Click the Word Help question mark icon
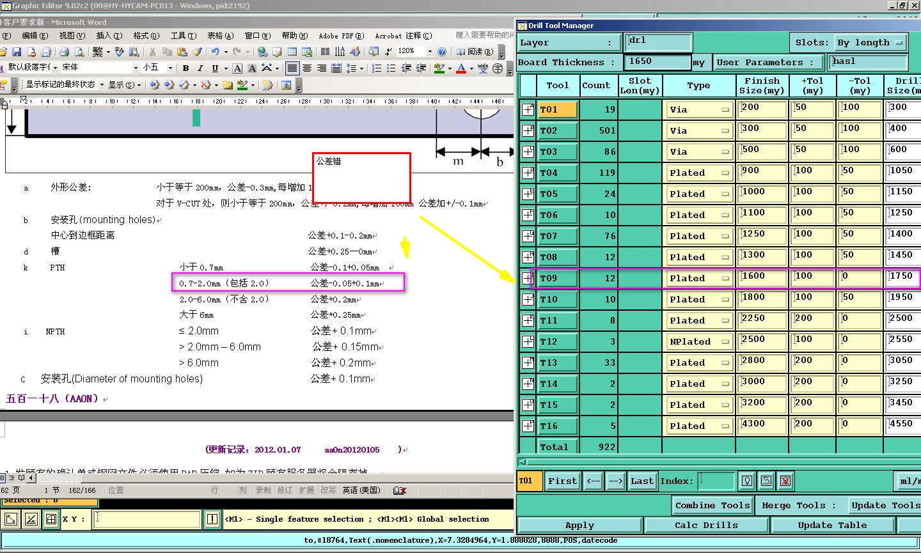The height and width of the screenshot is (553, 921). [x=441, y=52]
